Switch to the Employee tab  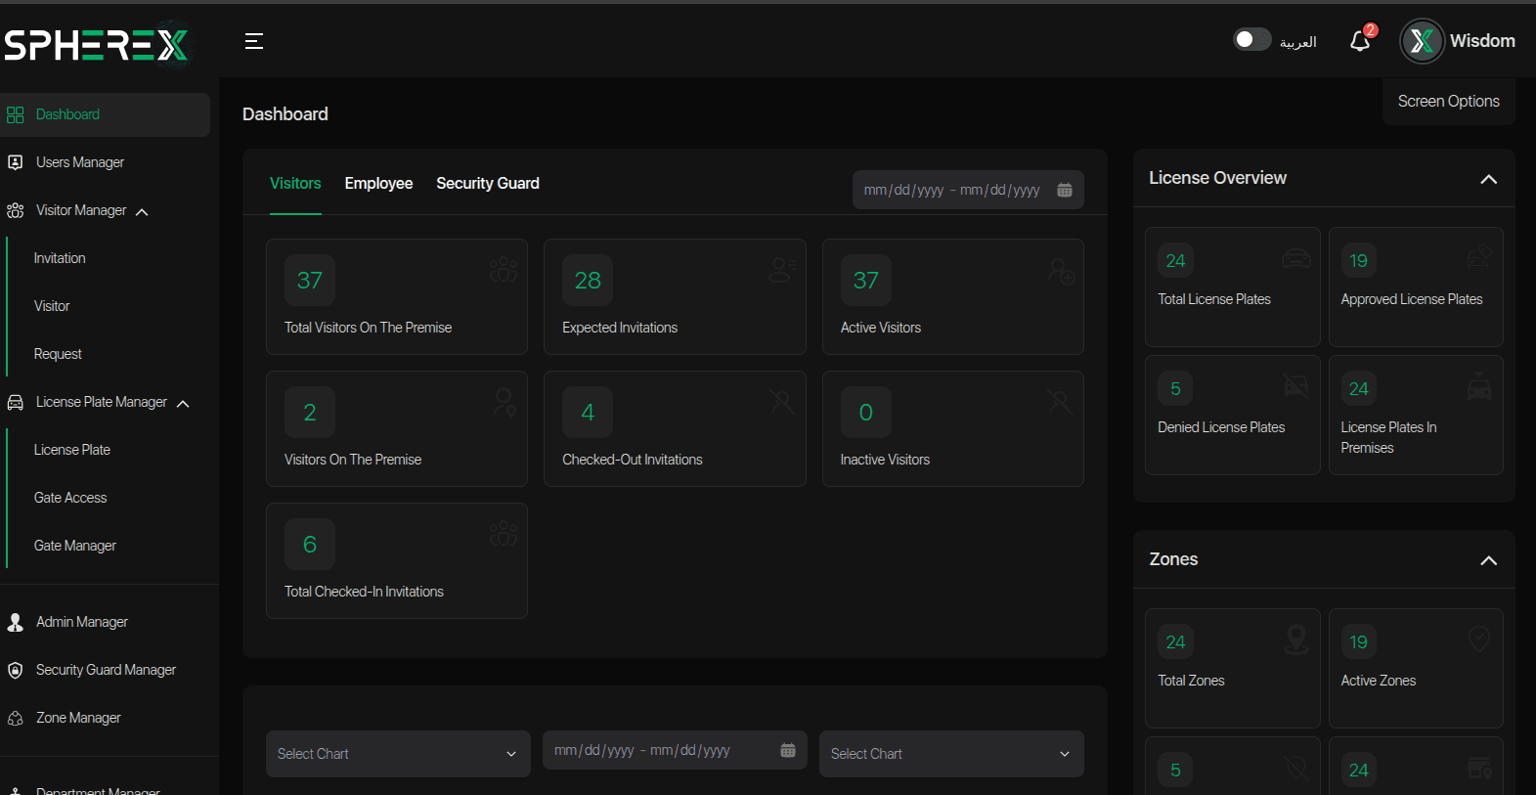tap(378, 183)
